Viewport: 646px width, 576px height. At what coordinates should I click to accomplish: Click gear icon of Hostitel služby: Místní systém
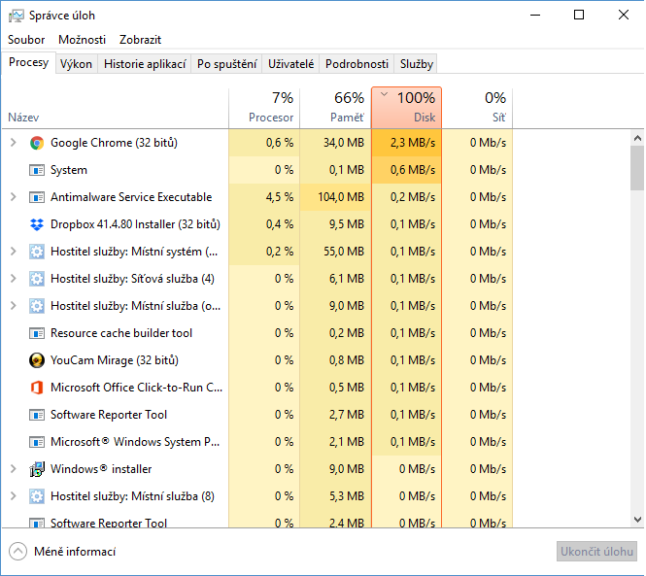coord(37,252)
